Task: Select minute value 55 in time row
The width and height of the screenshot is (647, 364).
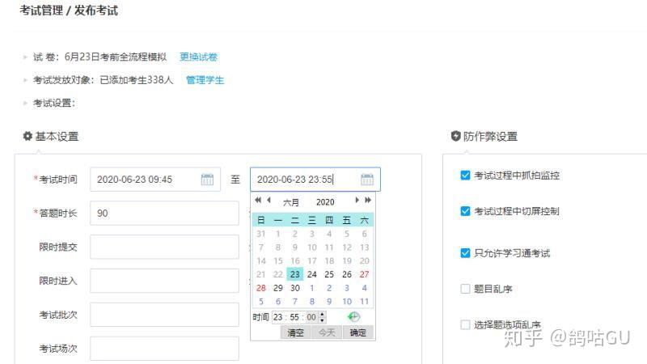Action: (x=294, y=317)
